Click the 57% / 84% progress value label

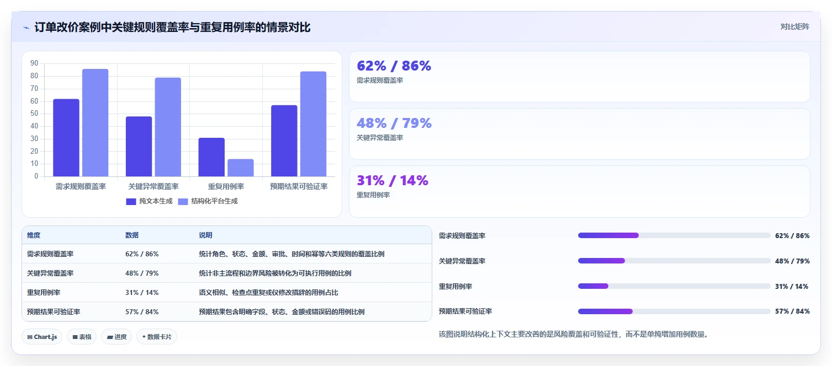[792, 311]
